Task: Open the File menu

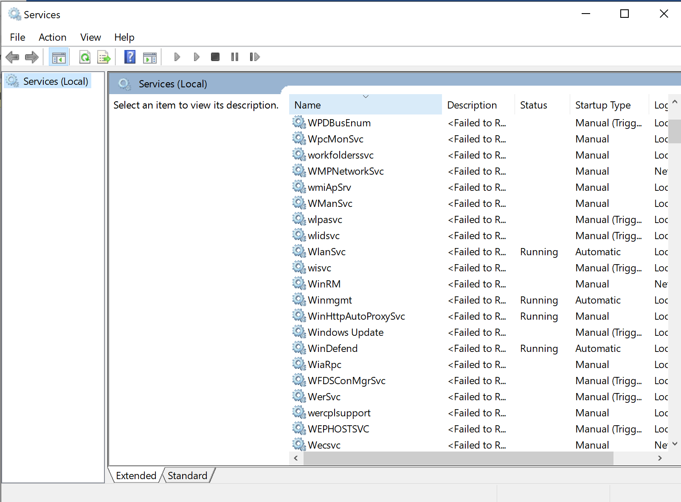Action: click(x=17, y=37)
